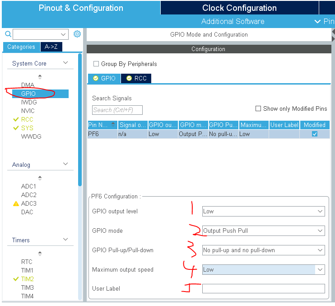Click the Pin Name column sort arrow
Viewport: 335px width, 306px height.
coord(113,124)
